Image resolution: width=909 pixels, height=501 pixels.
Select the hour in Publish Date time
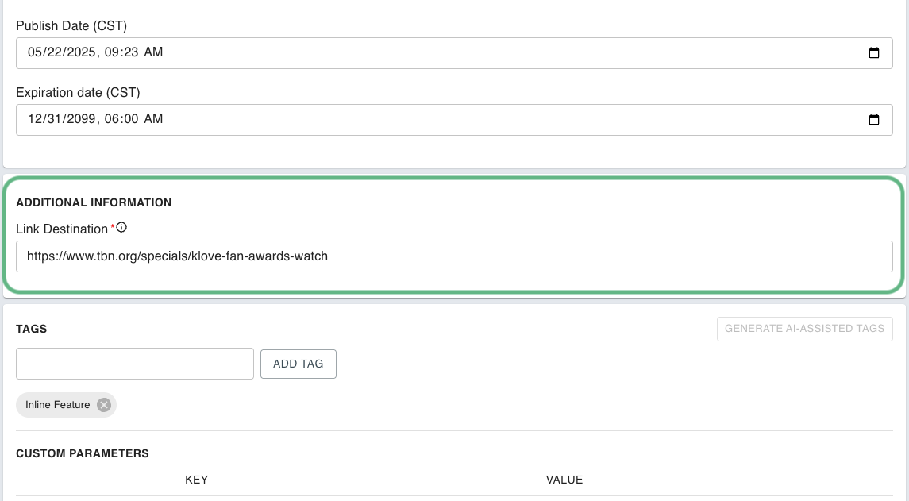tap(111, 53)
